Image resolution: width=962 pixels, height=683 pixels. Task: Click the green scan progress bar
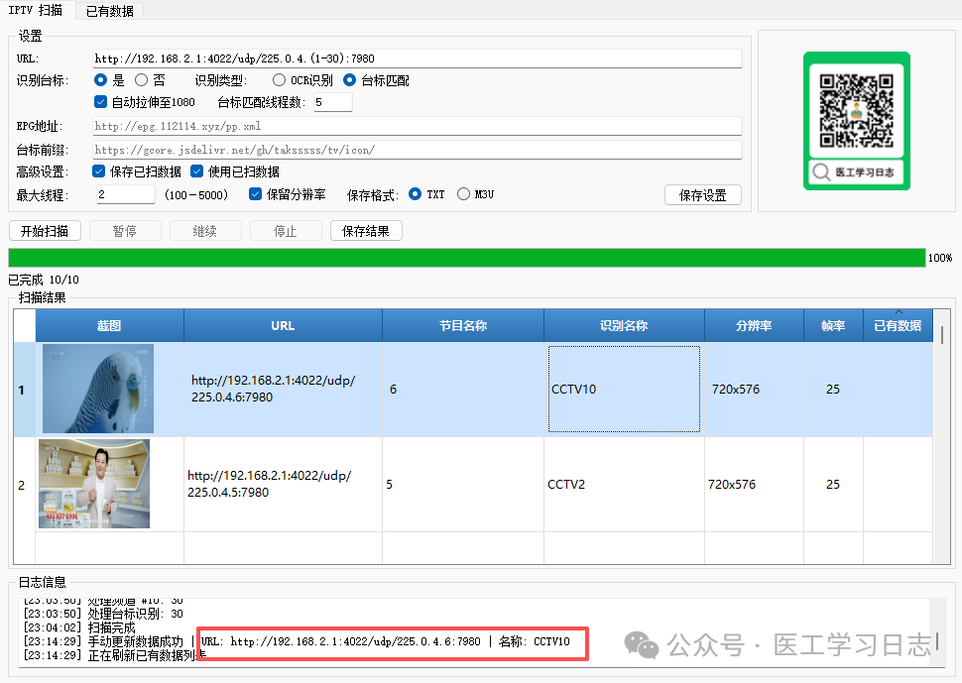(x=466, y=258)
